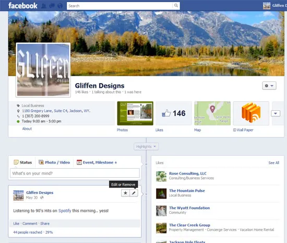287x243 pixels.
Task: Click the globe privacy icon on the post
Action: pyautogui.click(x=42, y=198)
